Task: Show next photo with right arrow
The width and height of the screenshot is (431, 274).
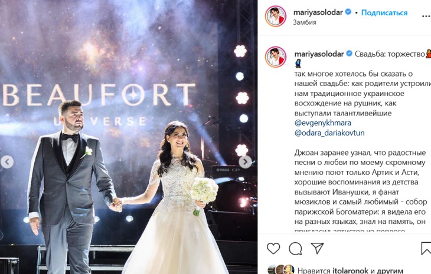Action: 245,162
